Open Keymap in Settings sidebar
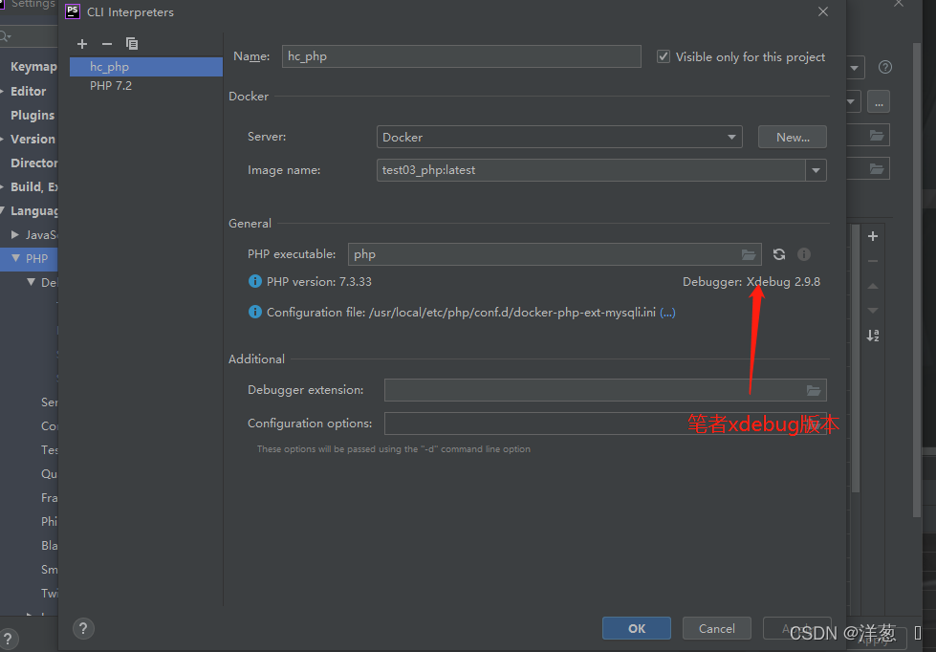936x652 pixels. tap(33, 67)
